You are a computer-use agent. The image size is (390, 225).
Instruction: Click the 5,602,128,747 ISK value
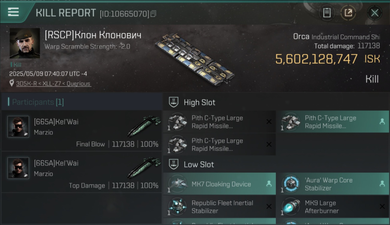tap(316, 59)
